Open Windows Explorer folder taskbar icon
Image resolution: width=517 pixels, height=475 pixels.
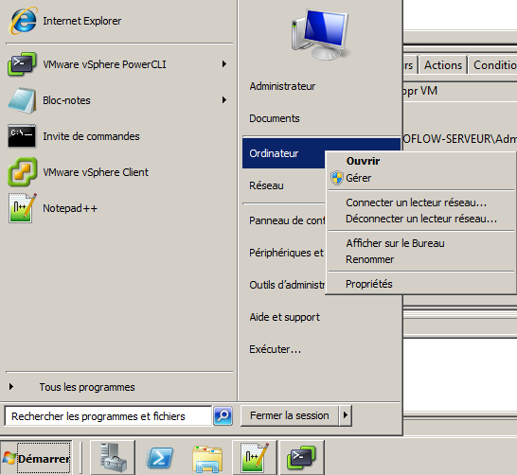click(207, 458)
